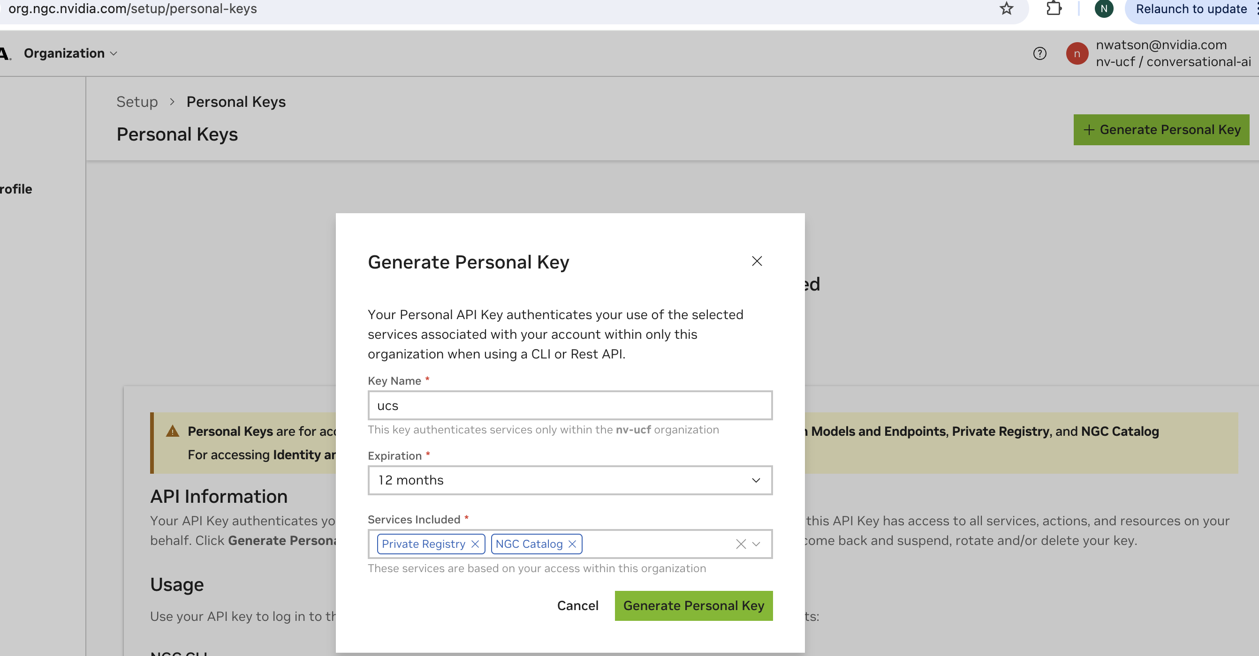Remove the NGC Catalog service tag
The width and height of the screenshot is (1259, 656).
click(x=572, y=544)
